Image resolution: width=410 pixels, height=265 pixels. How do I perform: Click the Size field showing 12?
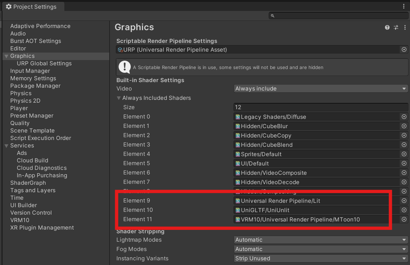tap(321, 107)
